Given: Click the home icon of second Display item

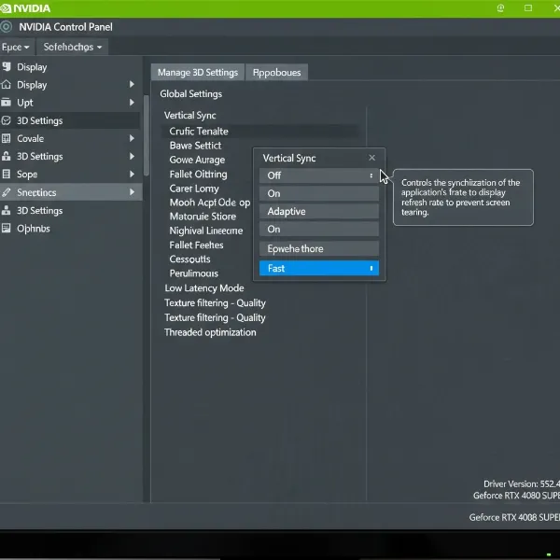Looking at the screenshot, I should pos(7,85).
